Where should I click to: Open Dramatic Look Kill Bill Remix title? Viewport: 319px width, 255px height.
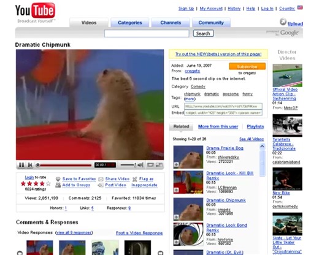click(230, 175)
